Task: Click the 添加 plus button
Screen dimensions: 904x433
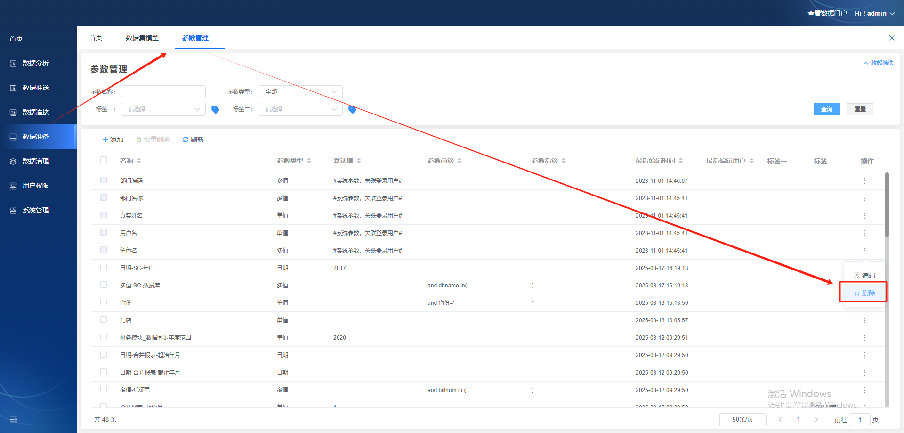Action: [x=113, y=139]
